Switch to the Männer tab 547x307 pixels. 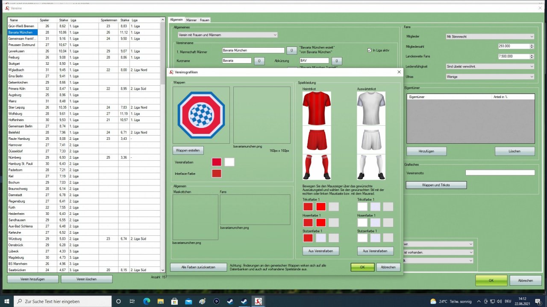(191, 20)
